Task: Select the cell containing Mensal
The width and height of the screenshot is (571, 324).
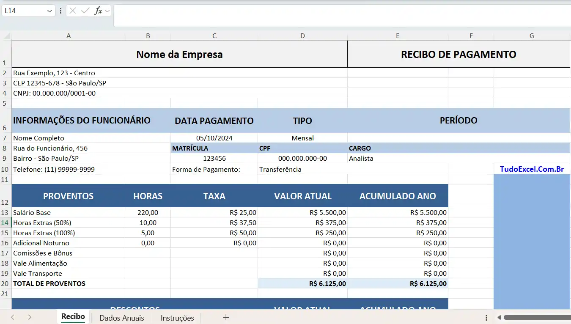Action: 302,138
